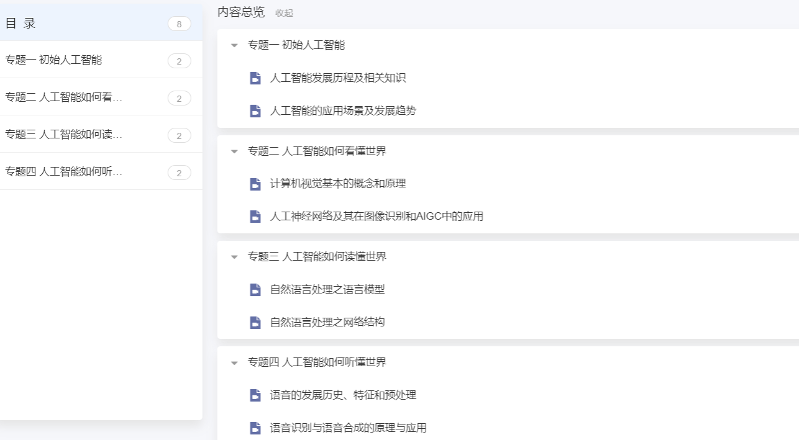Select 专题二 in the sidebar directory
Image resolution: width=799 pixels, height=440 pixels.
pyautogui.click(x=64, y=97)
